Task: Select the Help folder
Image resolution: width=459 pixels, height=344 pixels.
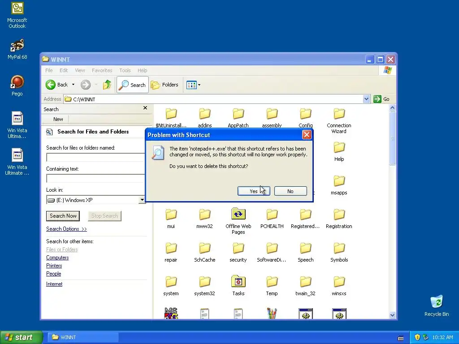Action: click(x=339, y=152)
